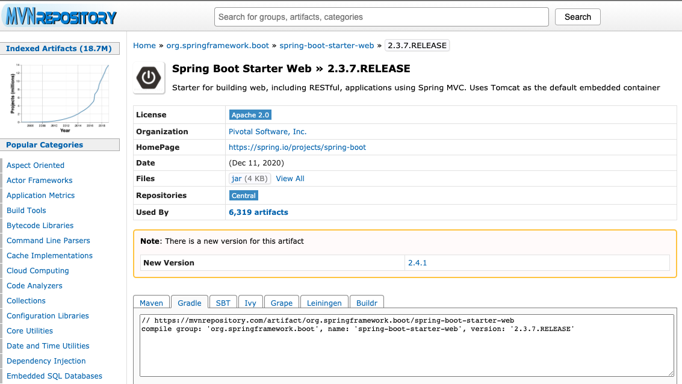Click inside the Gradle dependency snippet textarea
Screen dimensions: 682x384
coord(407,345)
